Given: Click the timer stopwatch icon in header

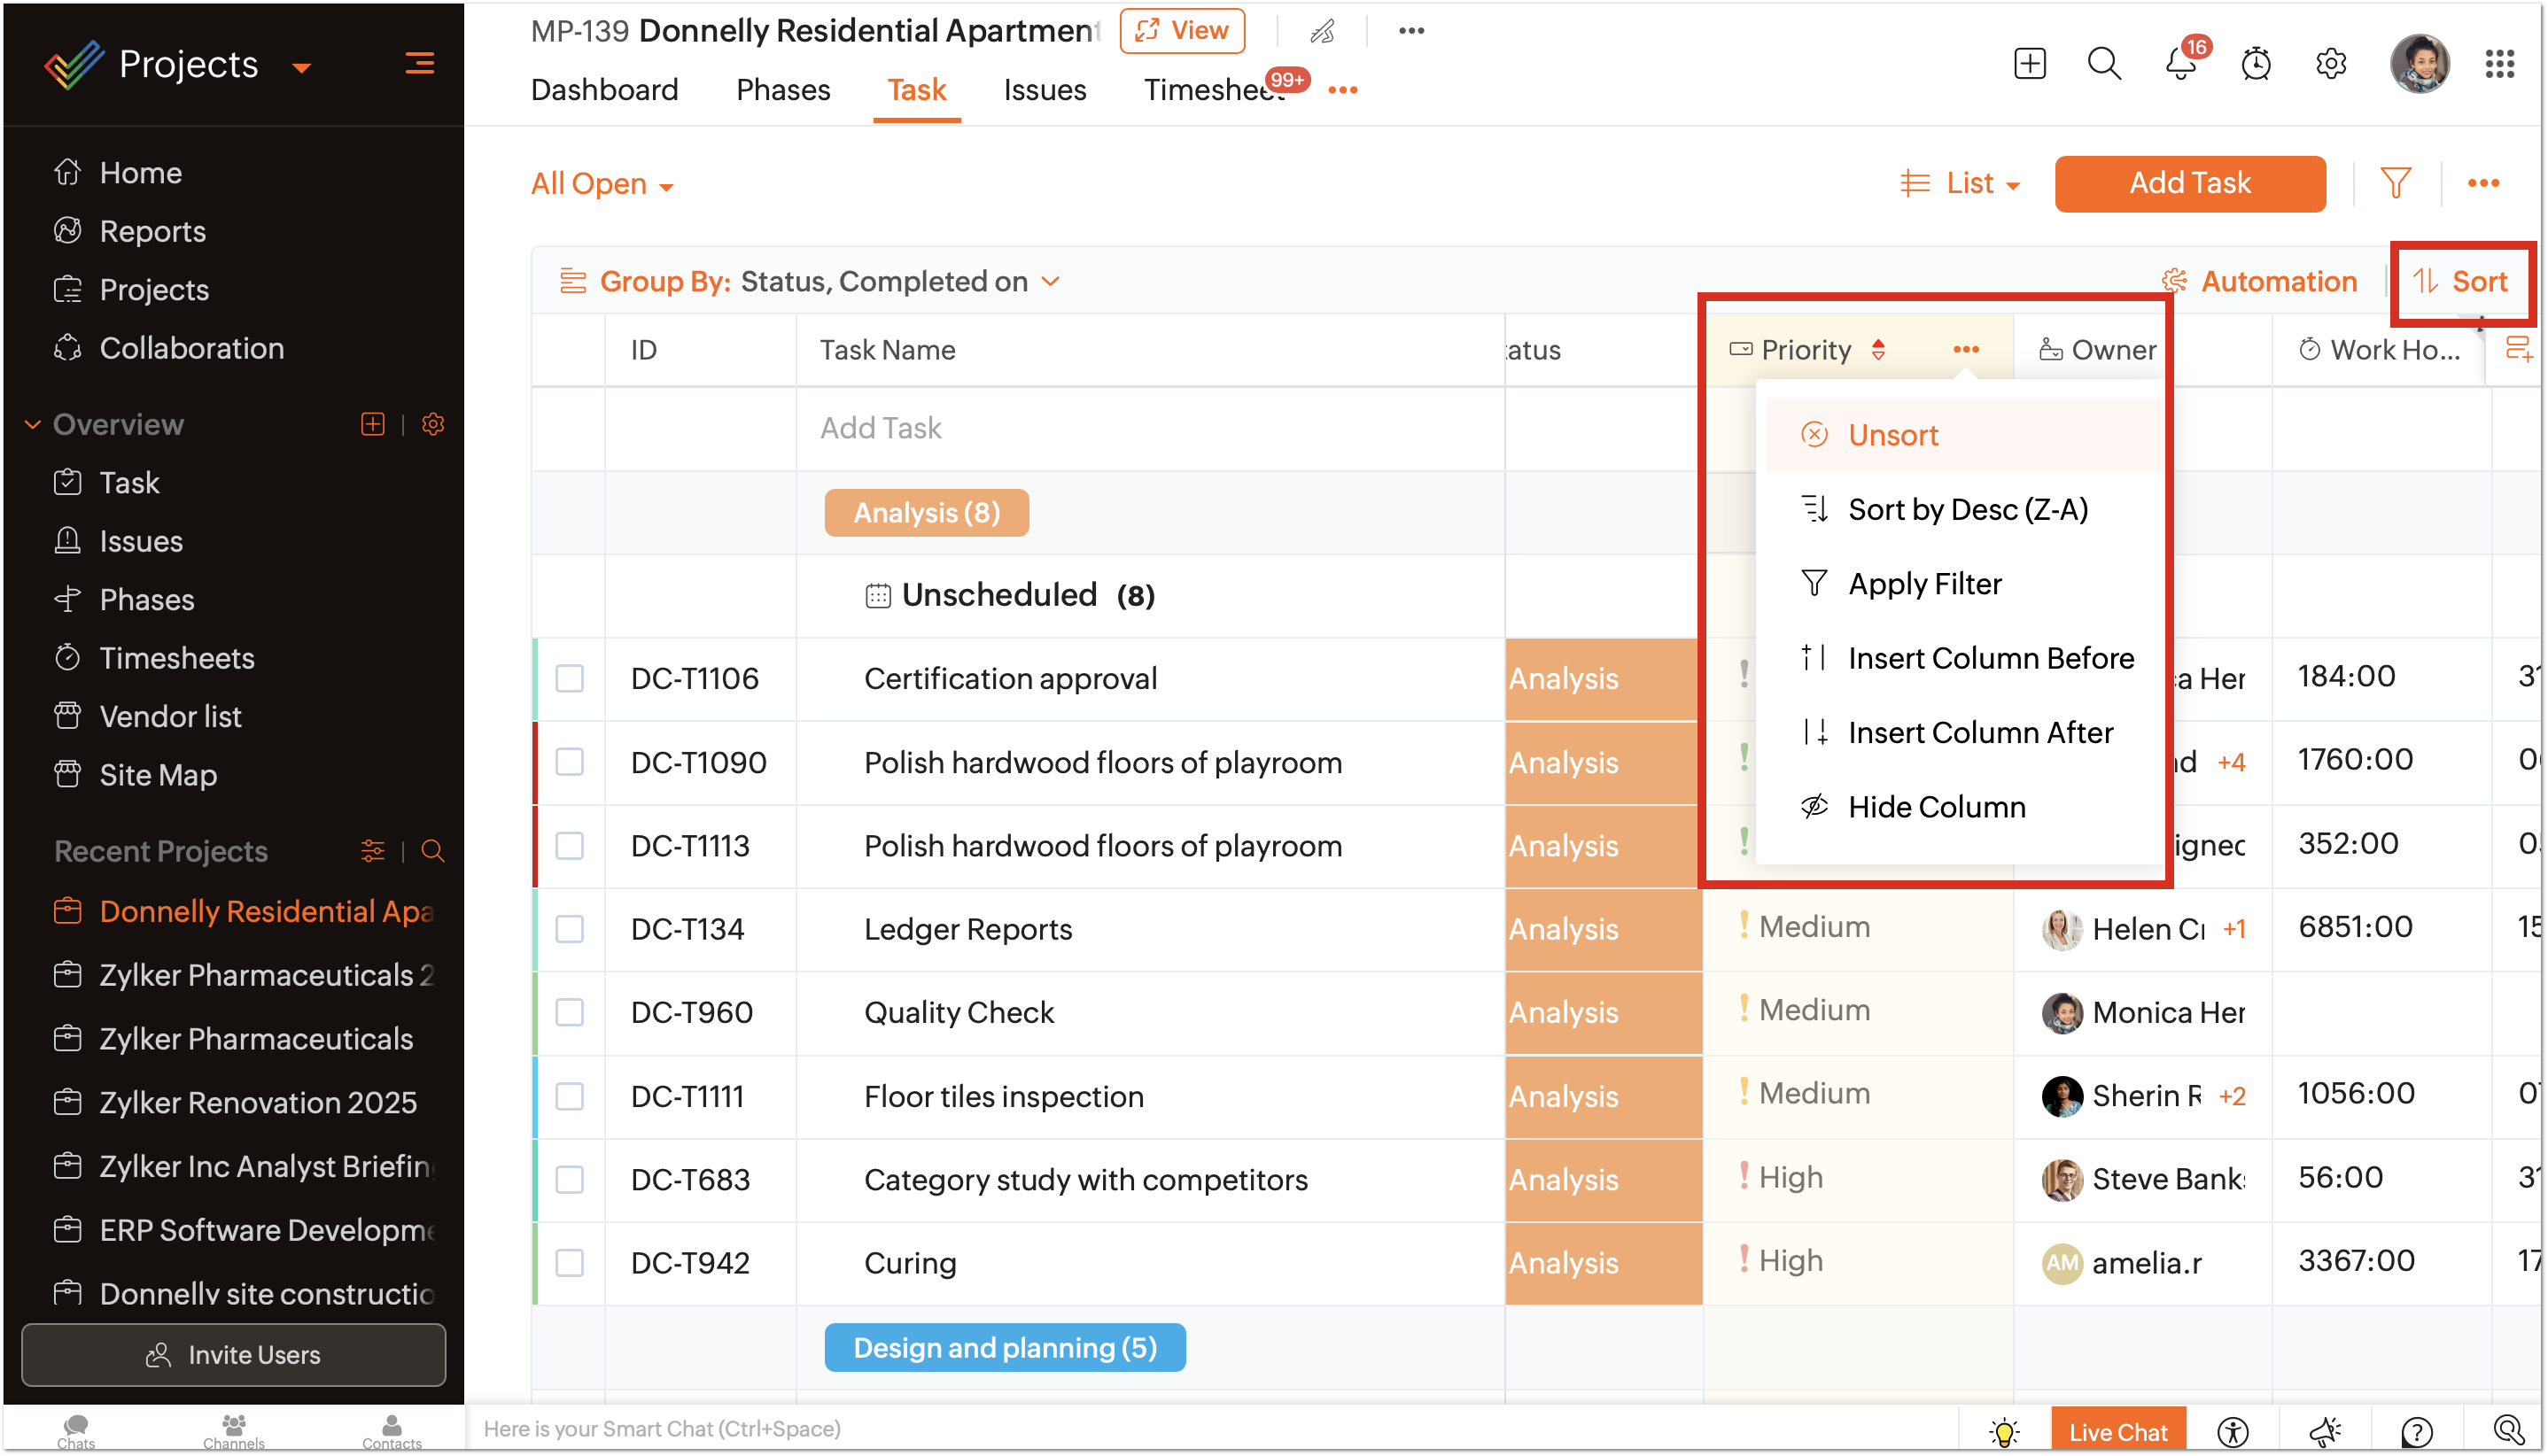Looking at the screenshot, I should pyautogui.click(x=2255, y=64).
